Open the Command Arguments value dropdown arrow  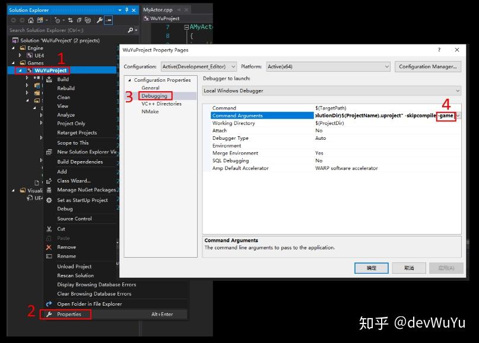click(457, 115)
